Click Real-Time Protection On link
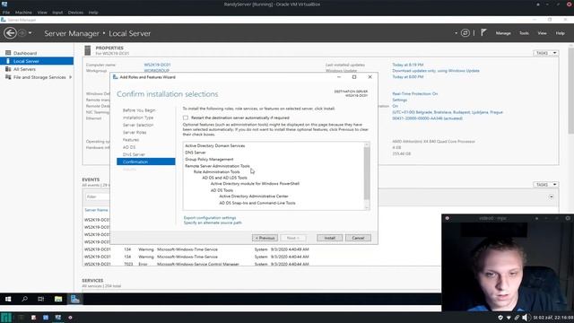This screenshot has height=323, width=574. [x=414, y=93]
